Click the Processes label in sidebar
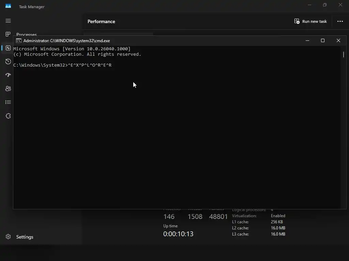Screen dimensions: 349x261 27,34
